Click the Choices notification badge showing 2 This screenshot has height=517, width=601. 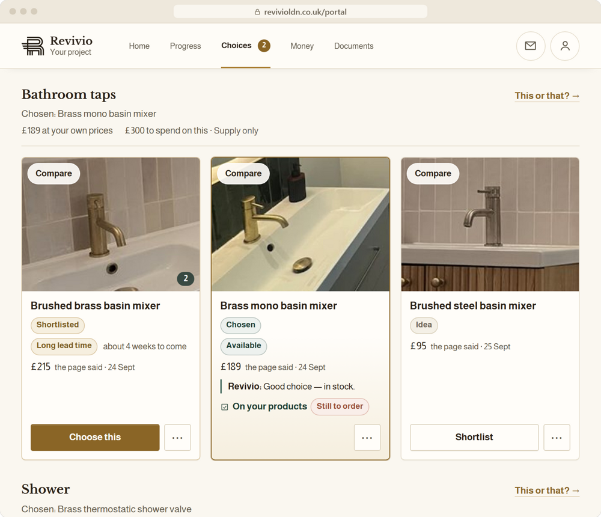[264, 46]
